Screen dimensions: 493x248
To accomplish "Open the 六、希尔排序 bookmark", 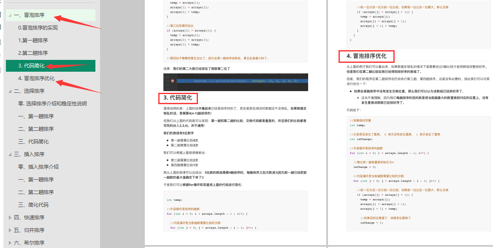I will [29, 243].
